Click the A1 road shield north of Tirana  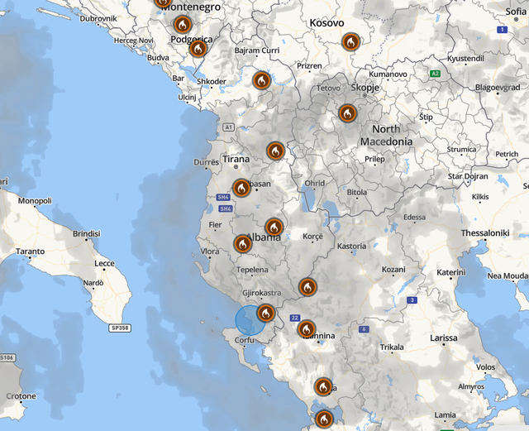[228, 127]
